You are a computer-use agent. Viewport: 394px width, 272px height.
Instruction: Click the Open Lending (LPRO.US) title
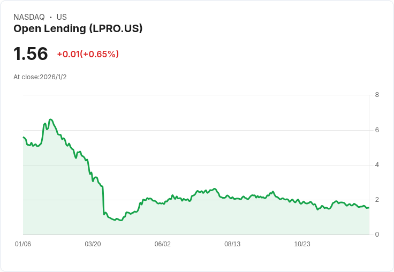(x=78, y=29)
